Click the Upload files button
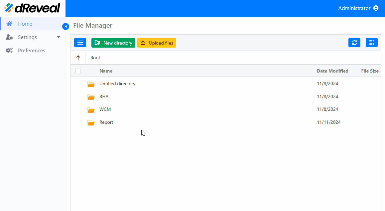The width and height of the screenshot is (385, 211). click(x=156, y=43)
